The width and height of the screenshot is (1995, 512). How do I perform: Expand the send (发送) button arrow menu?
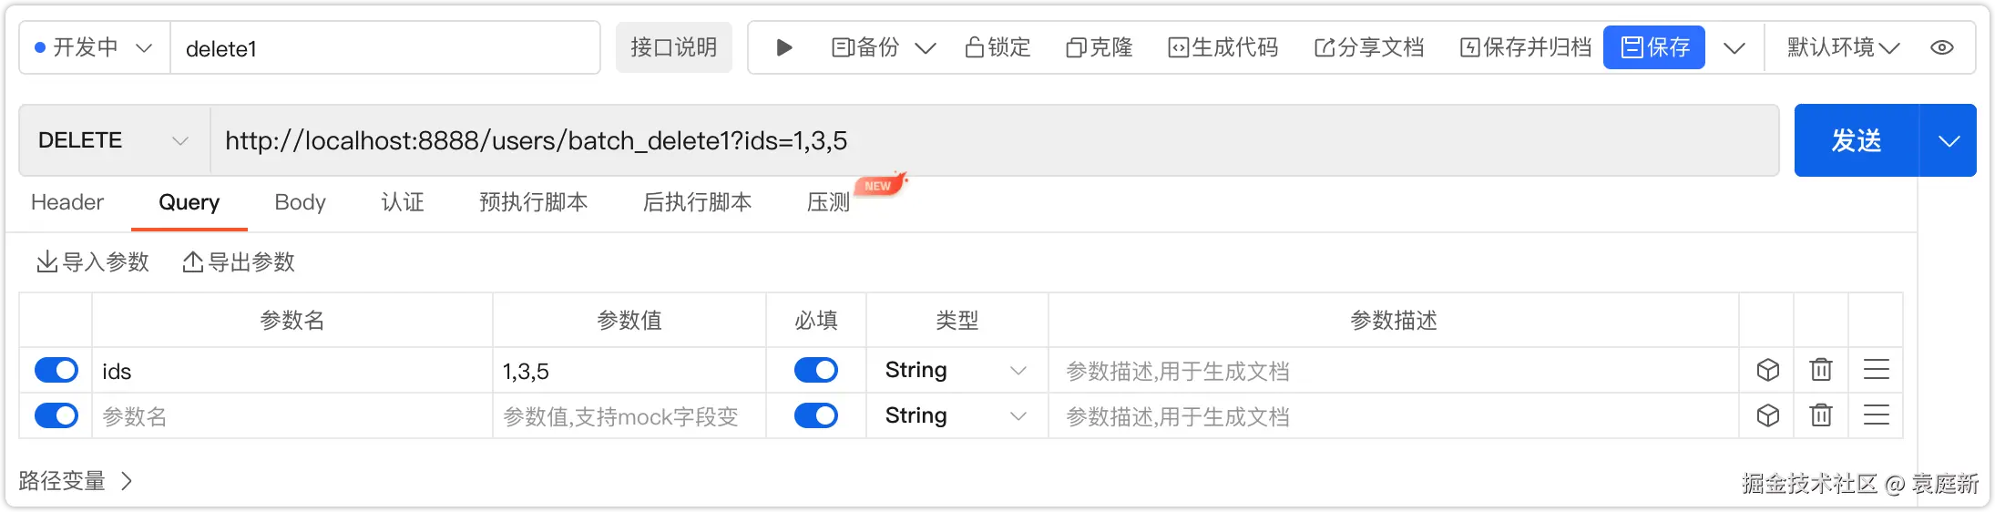pos(1949,140)
